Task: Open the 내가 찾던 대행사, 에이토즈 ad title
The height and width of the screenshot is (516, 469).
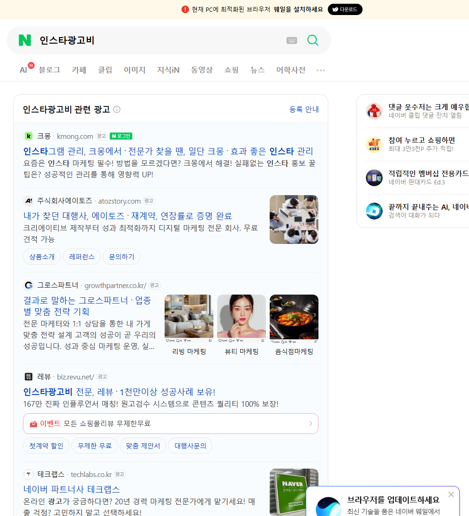Action: [128, 216]
